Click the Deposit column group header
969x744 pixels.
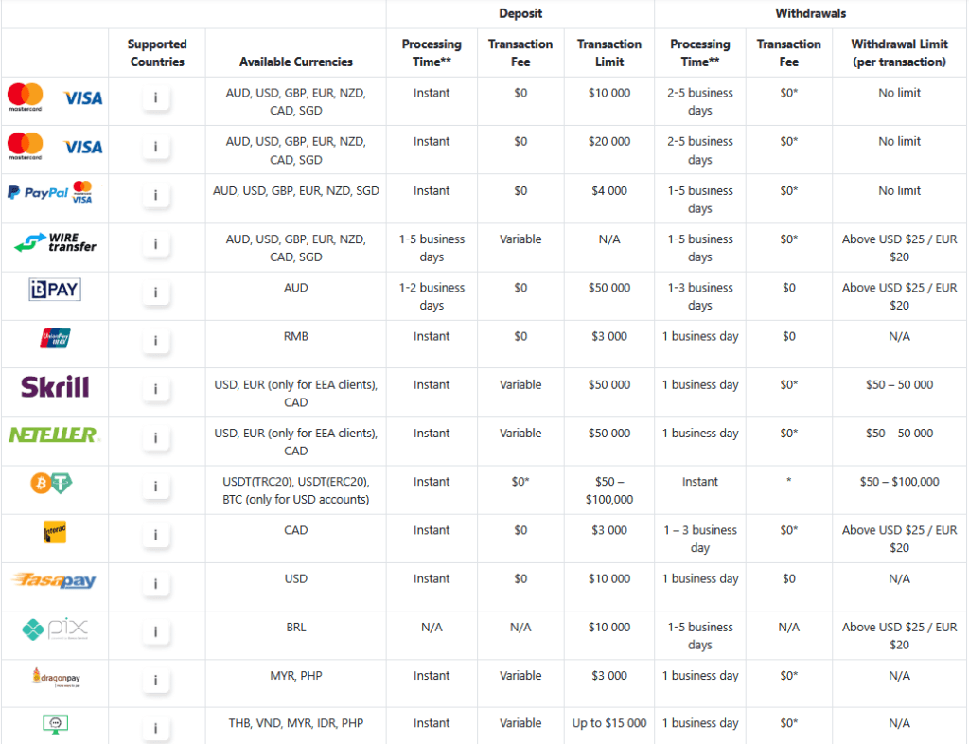click(x=520, y=13)
